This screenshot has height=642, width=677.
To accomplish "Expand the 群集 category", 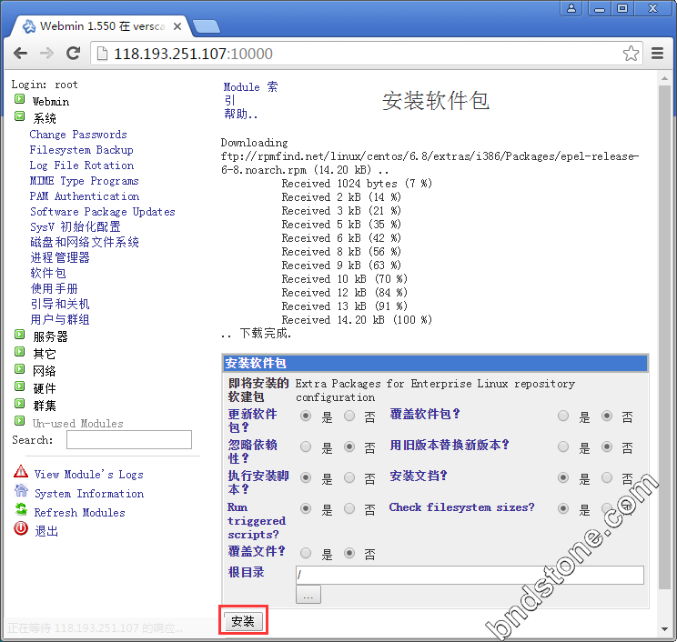I will coord(19,404).
